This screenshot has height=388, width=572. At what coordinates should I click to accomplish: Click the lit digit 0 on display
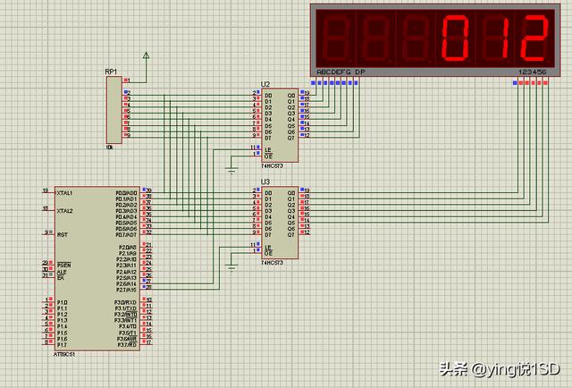coord(455,38)
